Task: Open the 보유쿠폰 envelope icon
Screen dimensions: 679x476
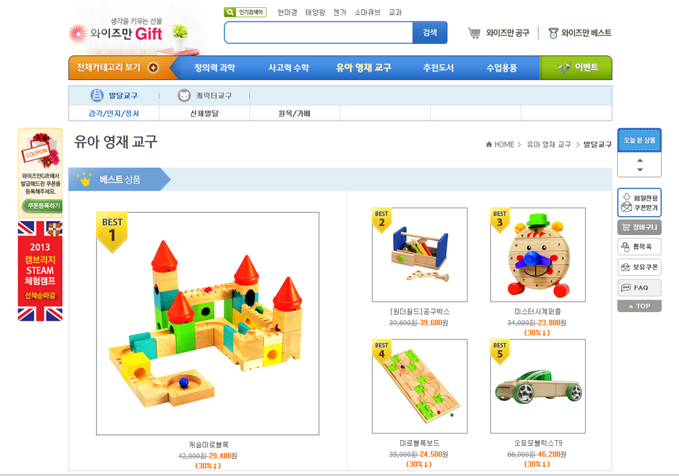Action: click(625, 267)
